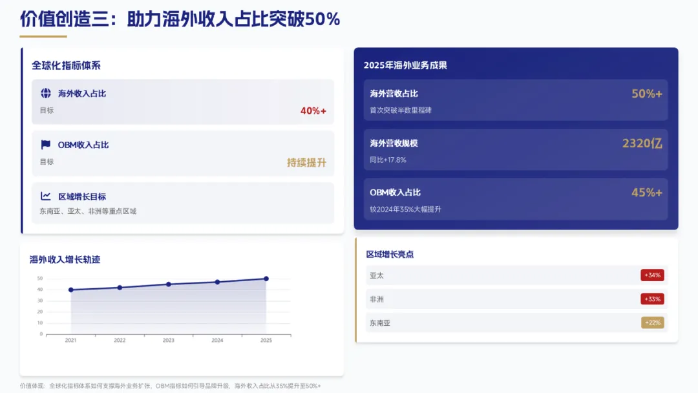Click the 首次突破半数里程碑 subtitle
The height and width of the screenshot is (393, 698).
tap(401, 111)
